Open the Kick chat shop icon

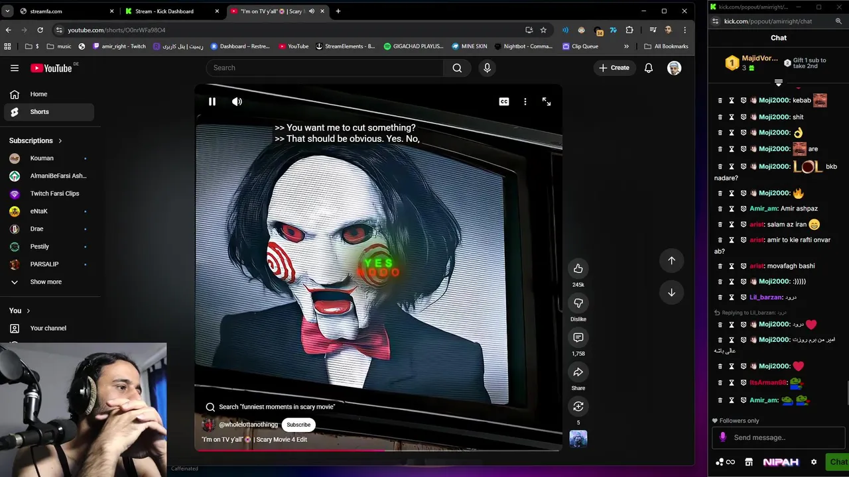pyautogui.click(x=749, y=462)
